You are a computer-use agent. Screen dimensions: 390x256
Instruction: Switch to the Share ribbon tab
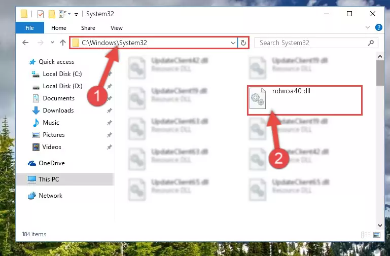[88, 28]
